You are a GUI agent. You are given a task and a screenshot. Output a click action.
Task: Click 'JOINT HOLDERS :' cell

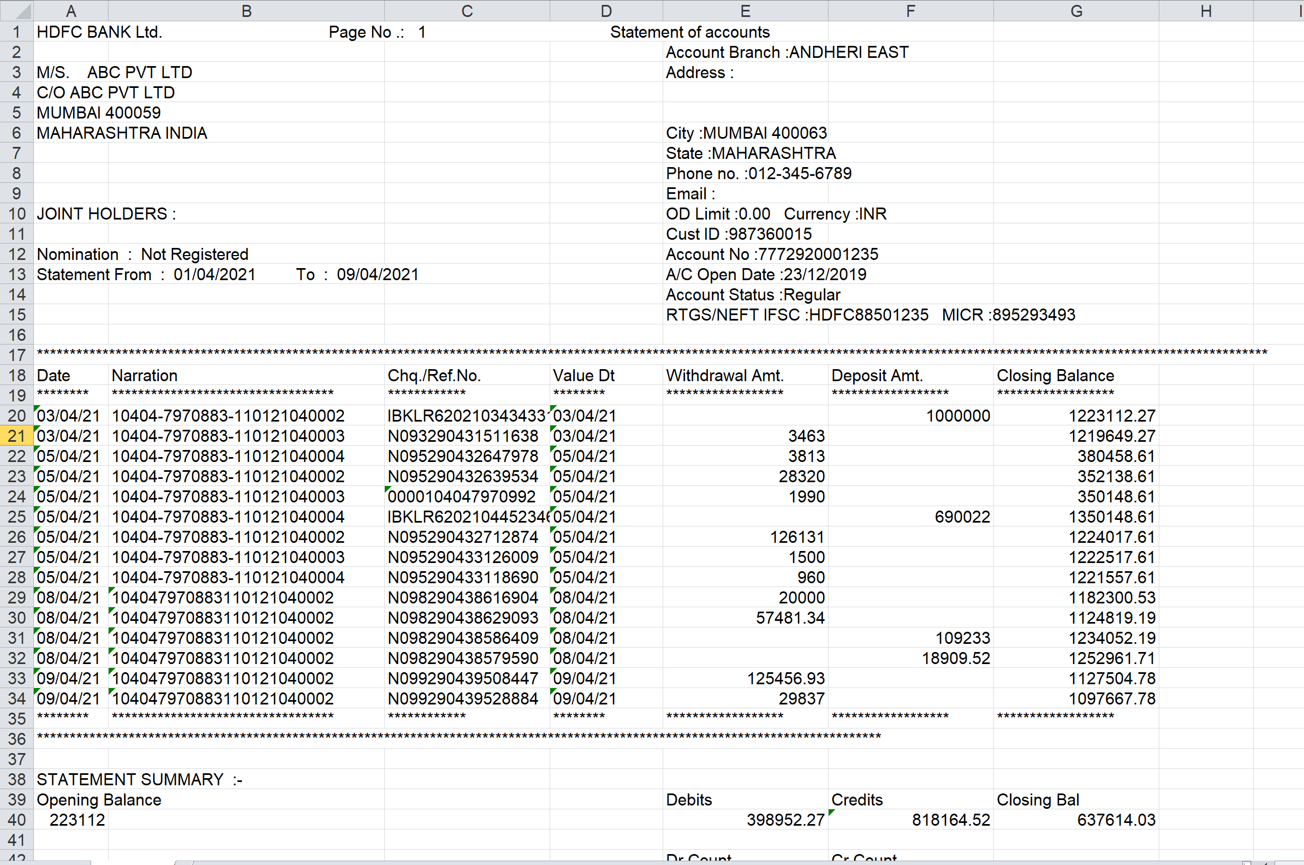tap(106, 214)
